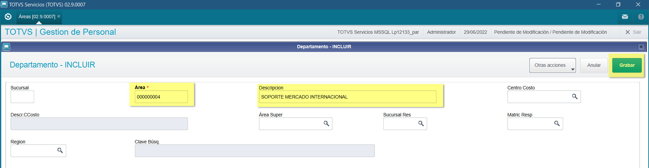Open the Centro Costo search magnifier
649x168 pixels.
[575, 96]
